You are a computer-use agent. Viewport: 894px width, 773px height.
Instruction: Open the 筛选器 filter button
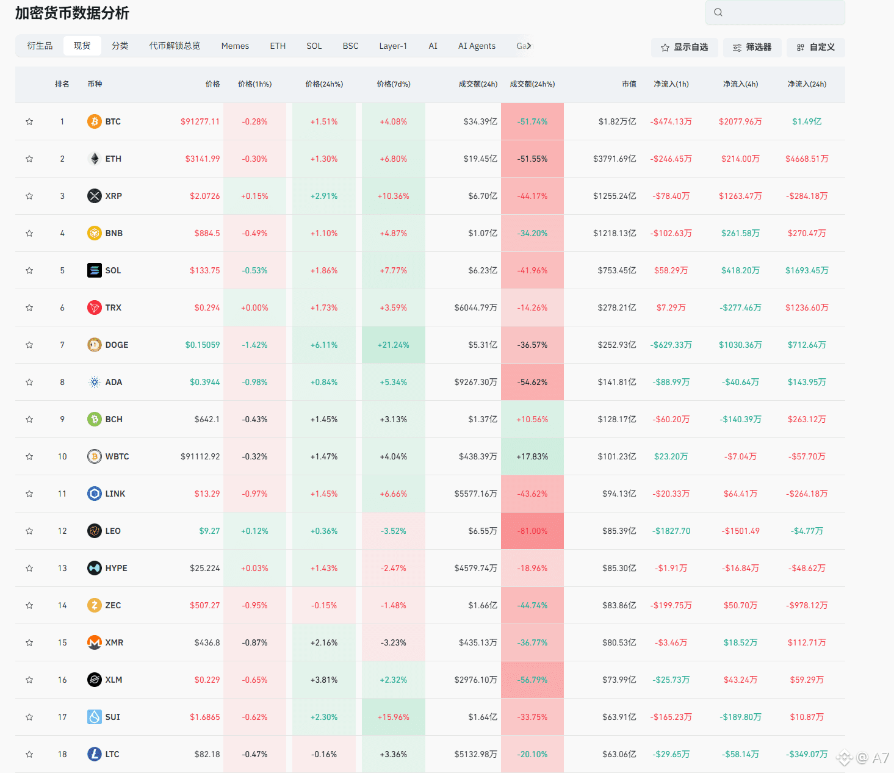click(x=752, y=47)
